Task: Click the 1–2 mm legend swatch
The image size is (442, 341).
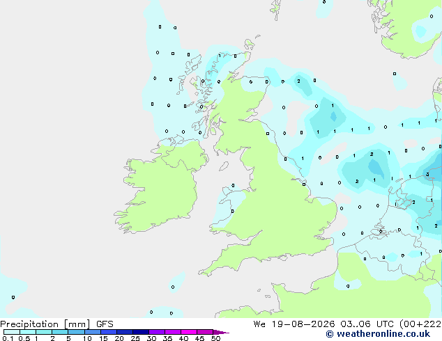Action: [44, 332]
